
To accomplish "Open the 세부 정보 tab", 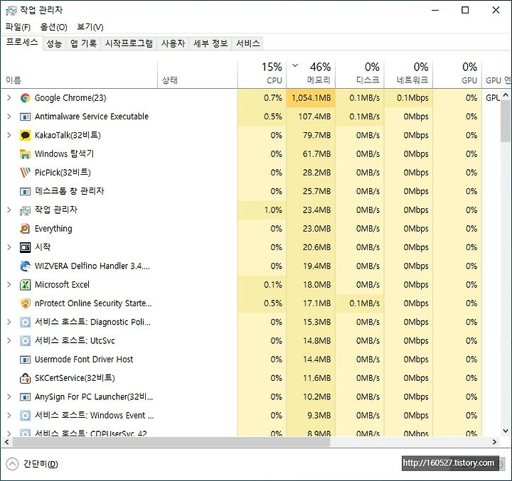I will [210, 43].
